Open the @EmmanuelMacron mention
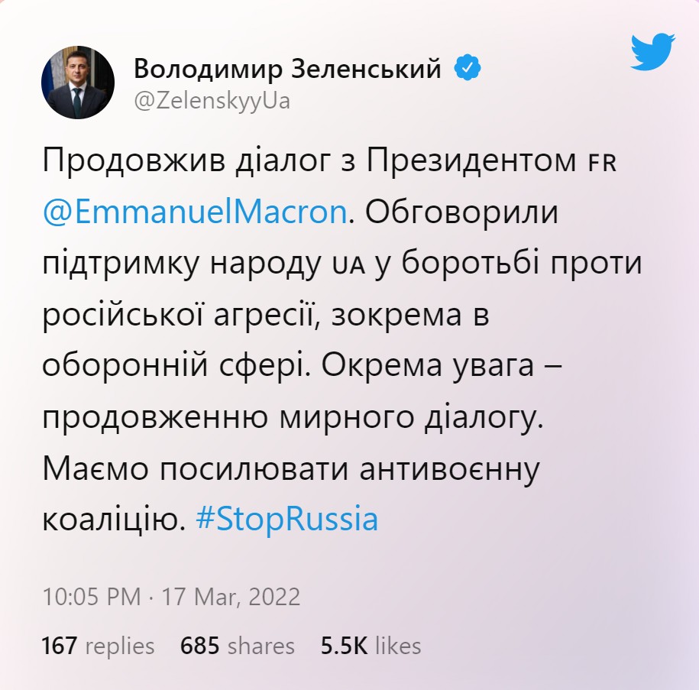Viewport: 699px width, 690px height. coord(194,212)
